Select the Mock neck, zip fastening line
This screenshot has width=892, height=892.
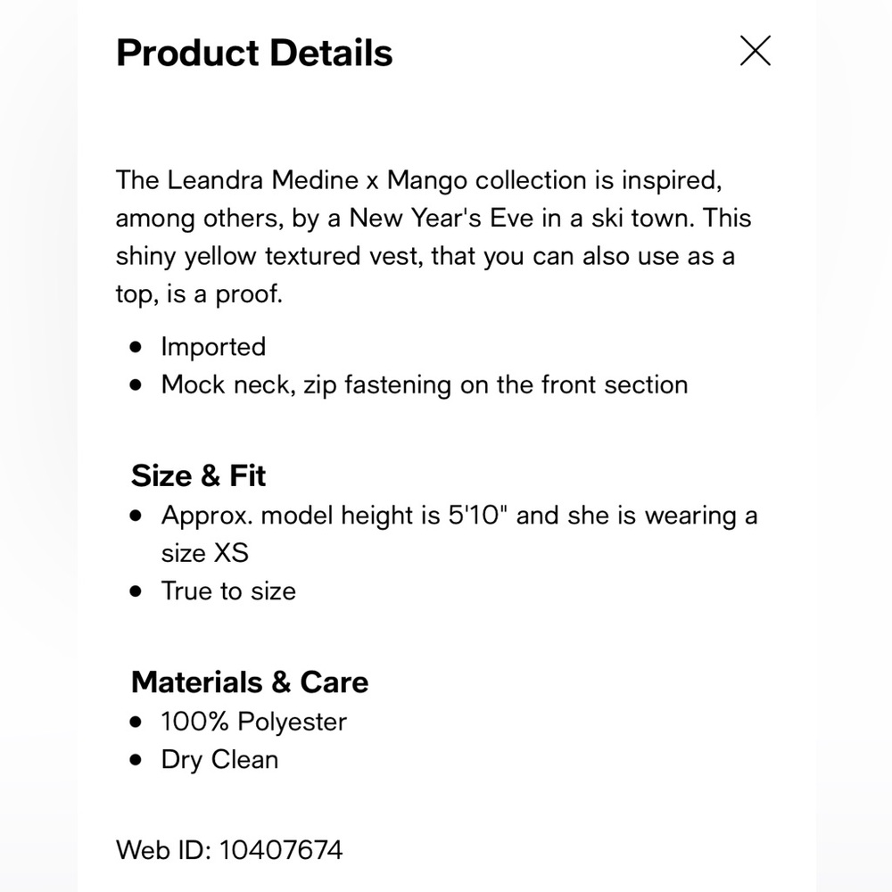[x=424, y=385]
